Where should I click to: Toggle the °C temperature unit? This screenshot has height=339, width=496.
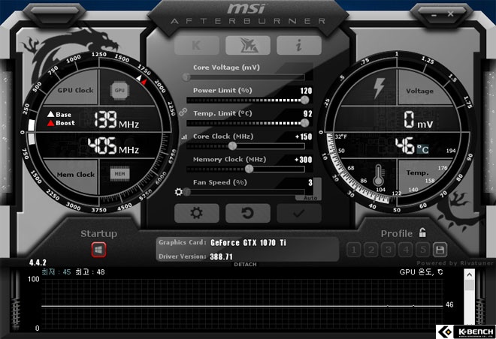[x=422, y=149]
